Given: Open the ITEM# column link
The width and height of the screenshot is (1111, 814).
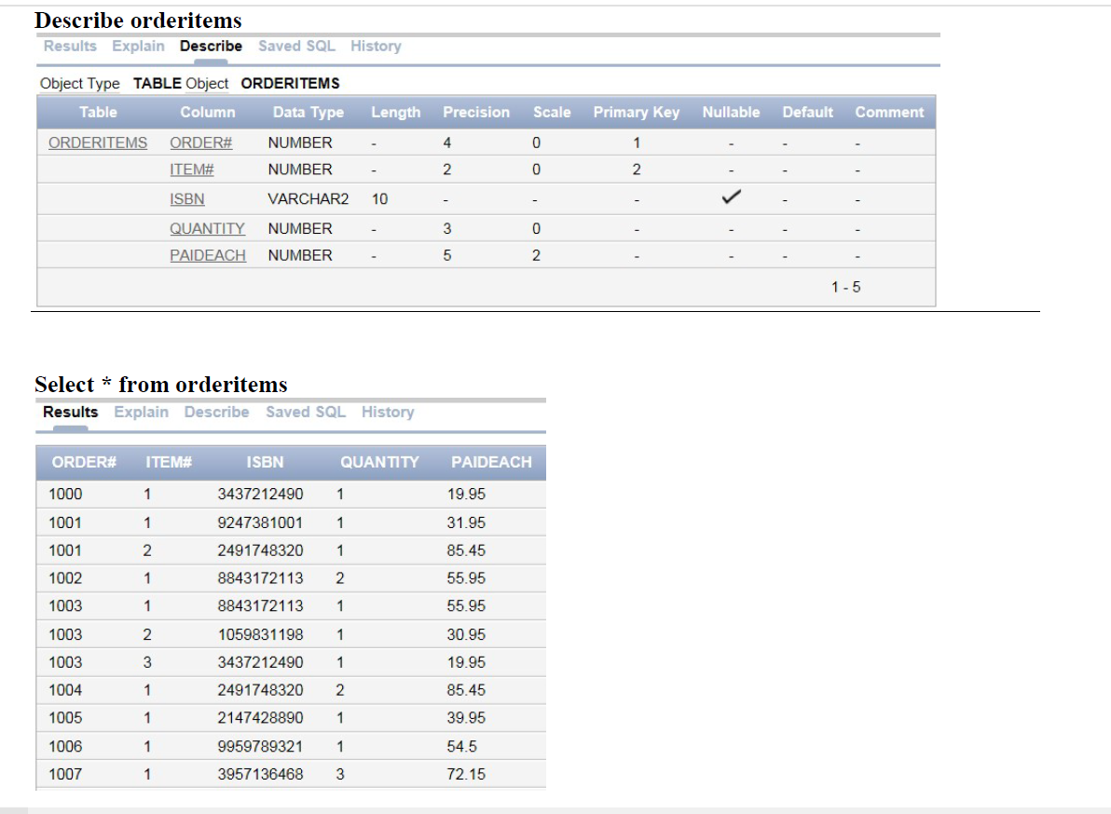Looking at the screenshot, I should (x=192, y=170).
